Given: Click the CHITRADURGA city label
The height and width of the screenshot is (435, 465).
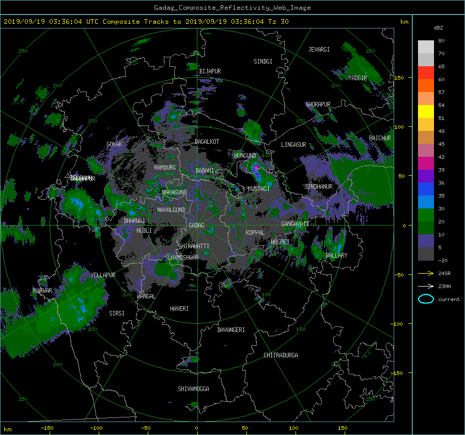Looking at the screenshot, I should tap(281, 355).
